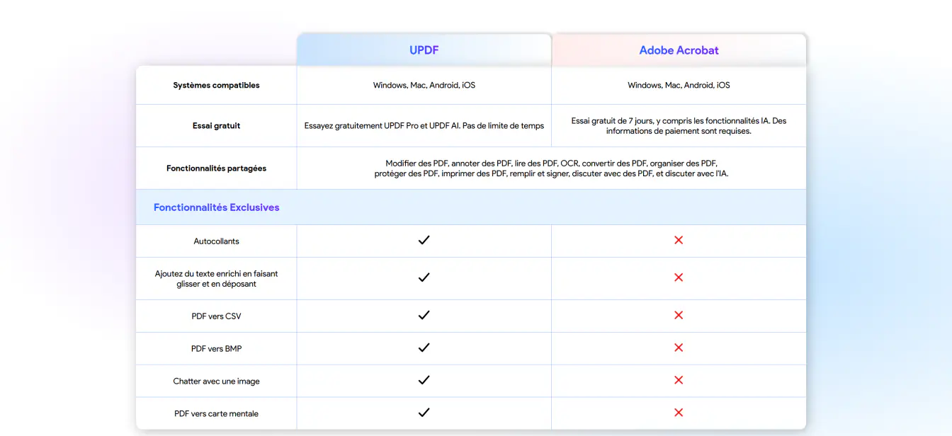Click the UPDF checkmark for Autocollants
This screenshot has width=952, height=436.
(424, 241)
